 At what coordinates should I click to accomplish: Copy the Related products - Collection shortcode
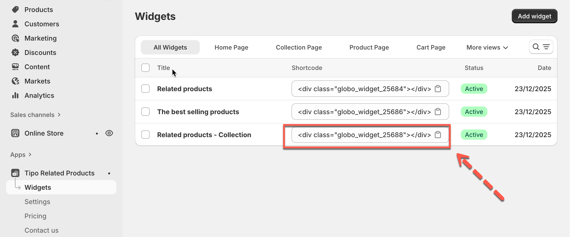[x=438, y=135]
